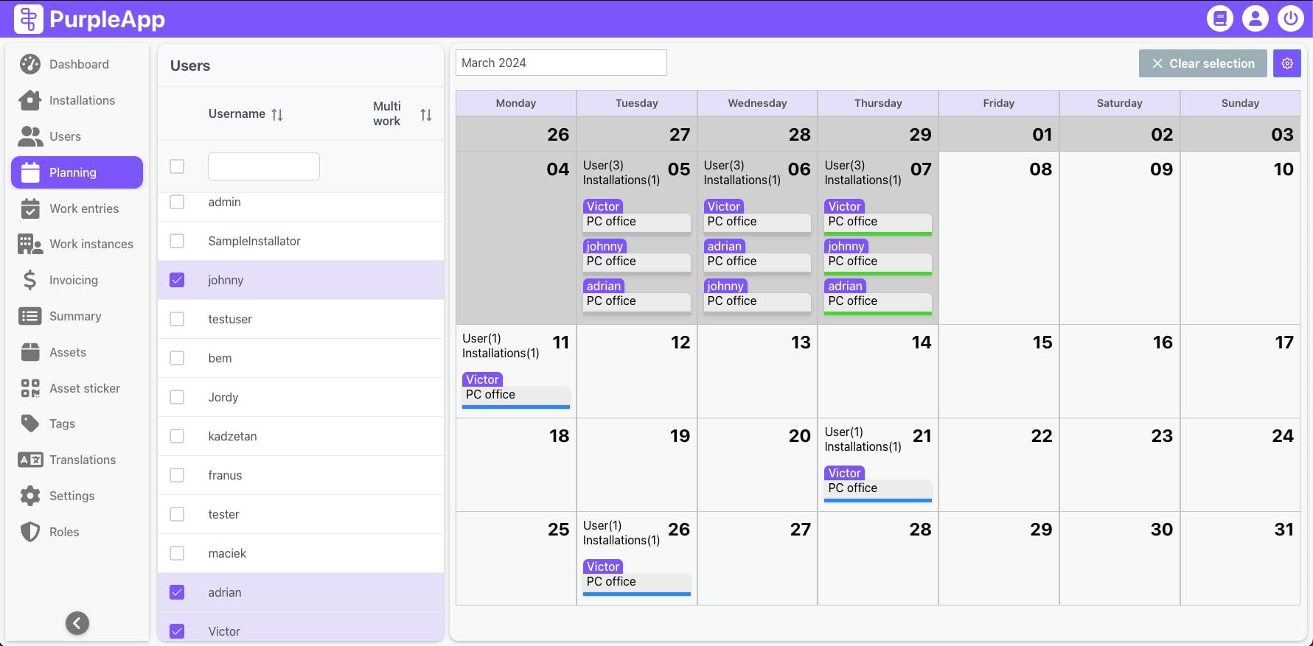The image size is (1313, 646).
Task: Click the Invoicing dollar sign icon
Action: pos(29,280)
